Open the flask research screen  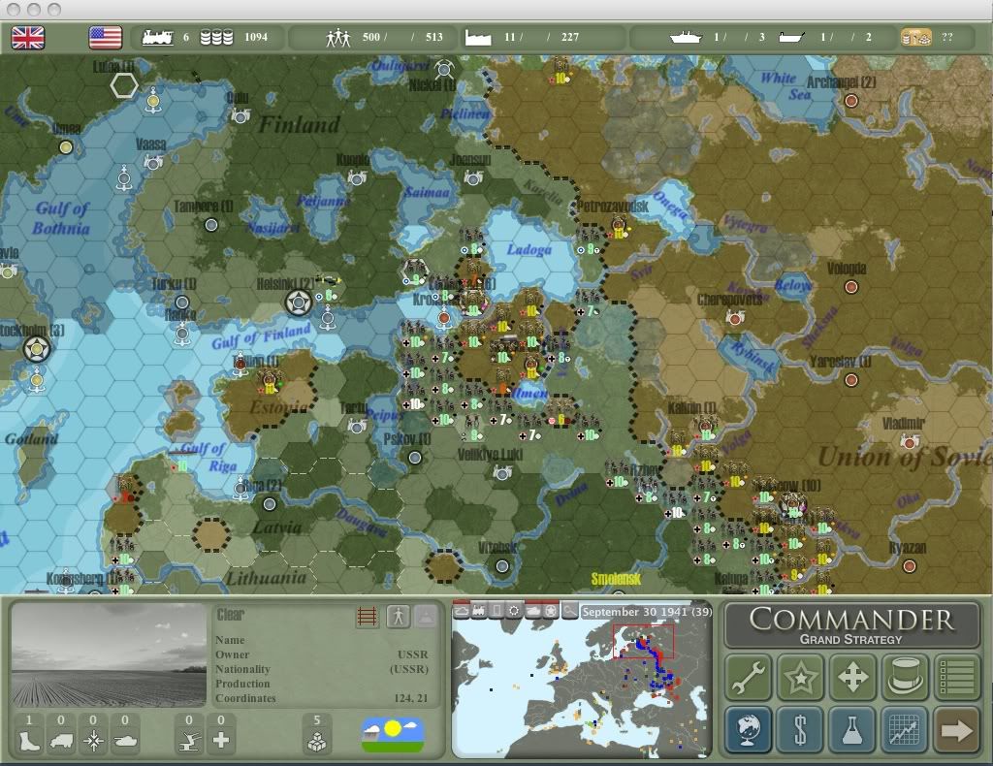[852, 729]
